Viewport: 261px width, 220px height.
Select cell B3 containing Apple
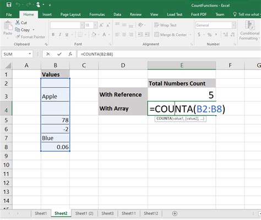(55, 94)
